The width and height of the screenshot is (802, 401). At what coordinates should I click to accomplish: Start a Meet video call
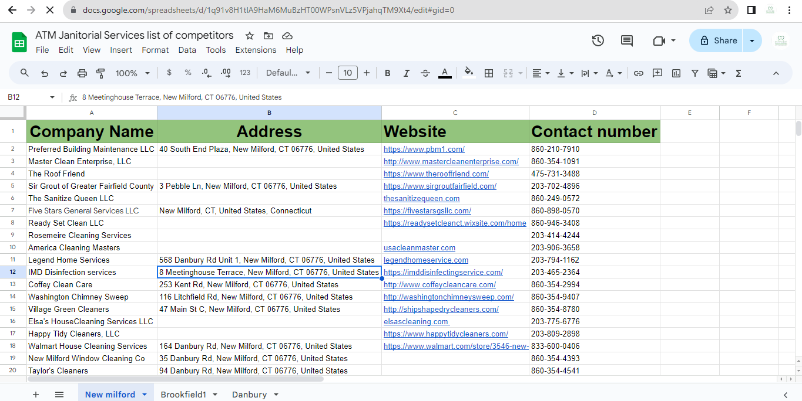pos(659,40)
